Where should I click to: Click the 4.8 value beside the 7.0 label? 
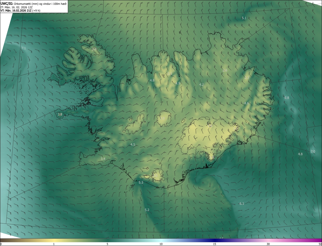(x=300, y=154)
